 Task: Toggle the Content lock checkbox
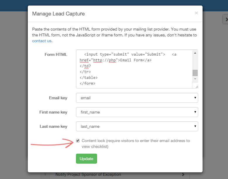[78, 141]
